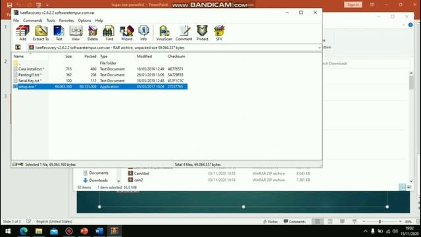Open the Wizard tool
This screenshot has height=237, width=421.
coord(126,33)
